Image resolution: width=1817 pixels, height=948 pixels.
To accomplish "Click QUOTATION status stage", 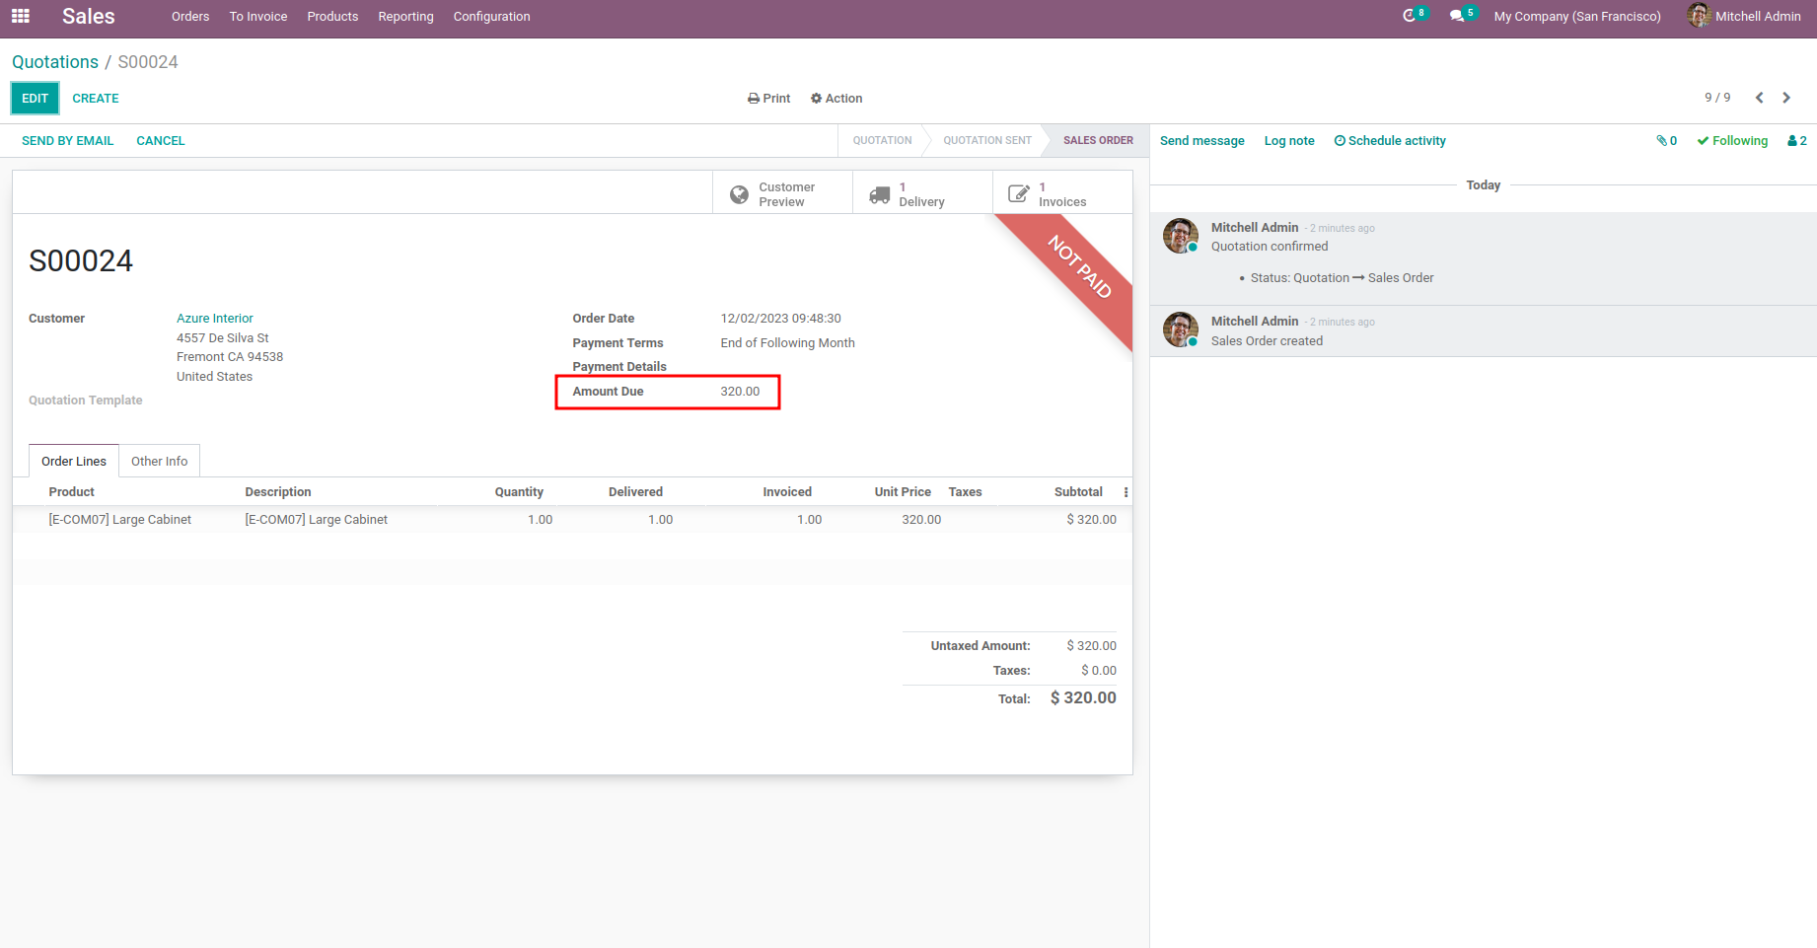I will [882, 141].
